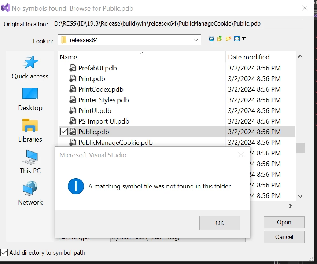Click OK in the Microsoft Visual Studio message
The width and height of the screenshot is (317, 264).
tap(220, 223)
